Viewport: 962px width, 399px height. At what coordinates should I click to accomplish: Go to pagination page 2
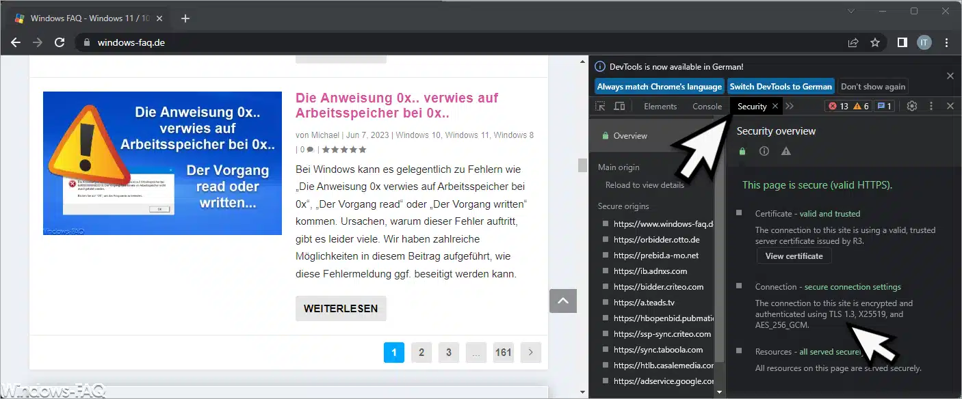pos(421,353)
